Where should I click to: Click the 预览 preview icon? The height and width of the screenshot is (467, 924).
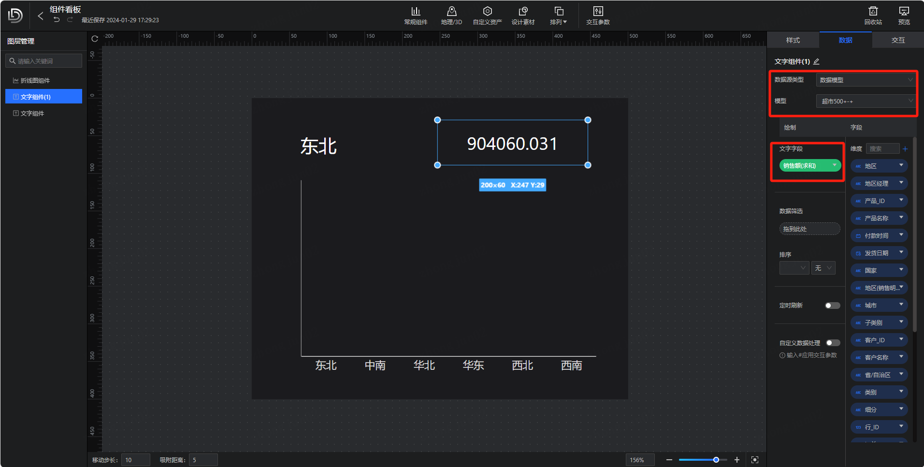pyautogui.click(x=904, y=15)
